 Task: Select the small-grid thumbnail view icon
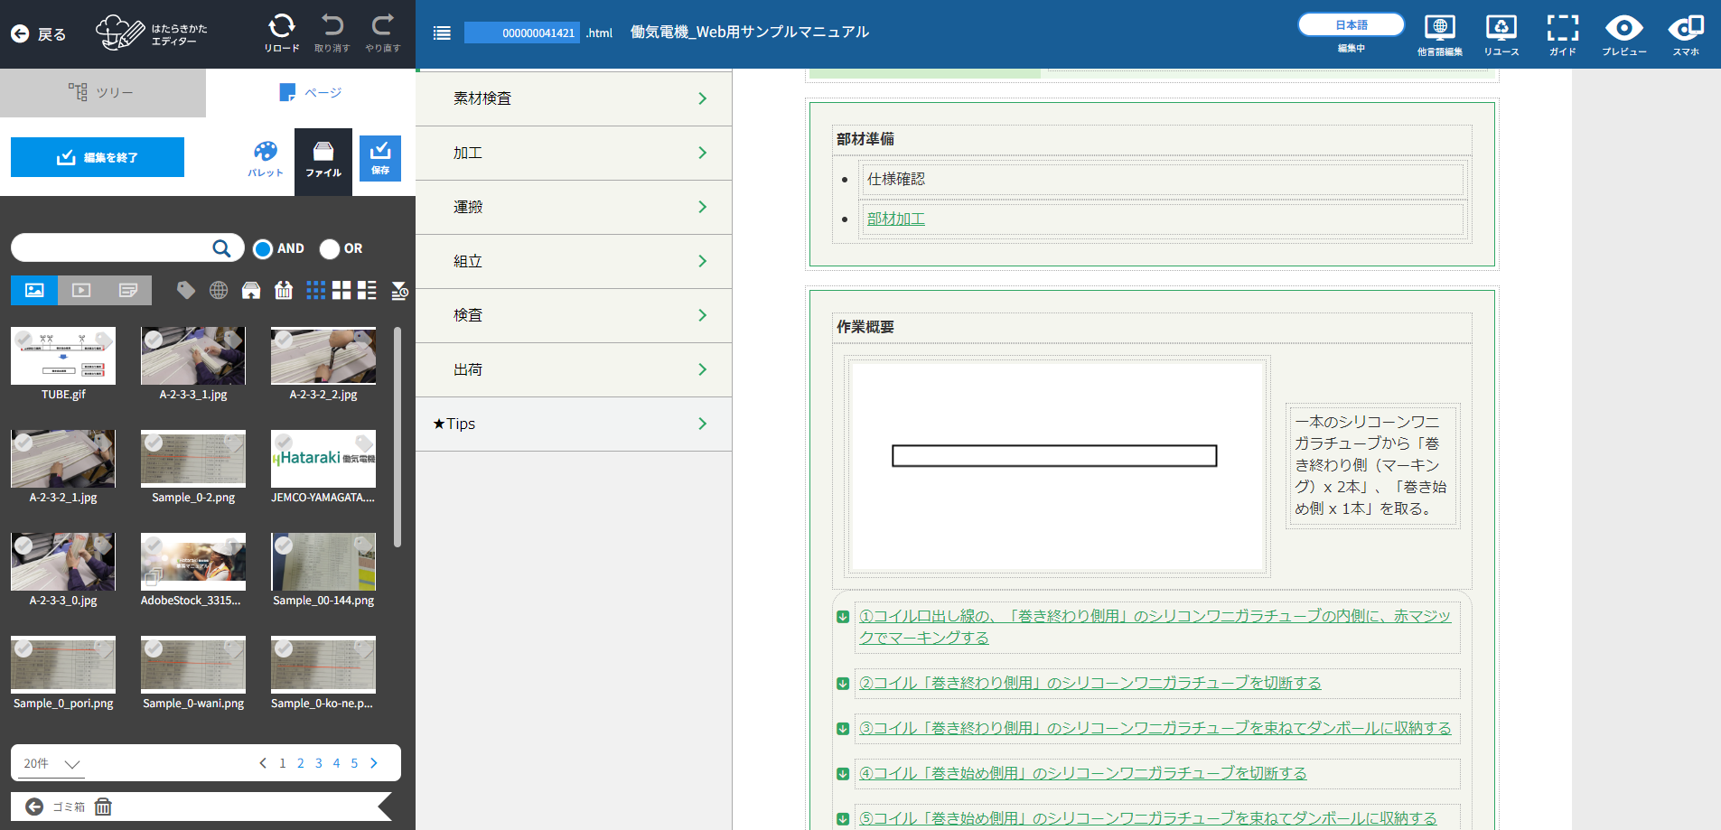pos(315,290)
